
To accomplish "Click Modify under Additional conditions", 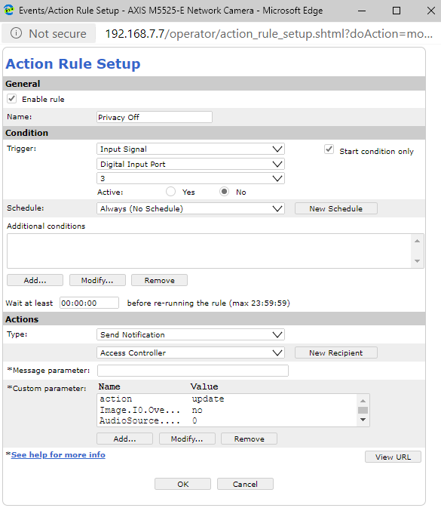I will [97, 280].
